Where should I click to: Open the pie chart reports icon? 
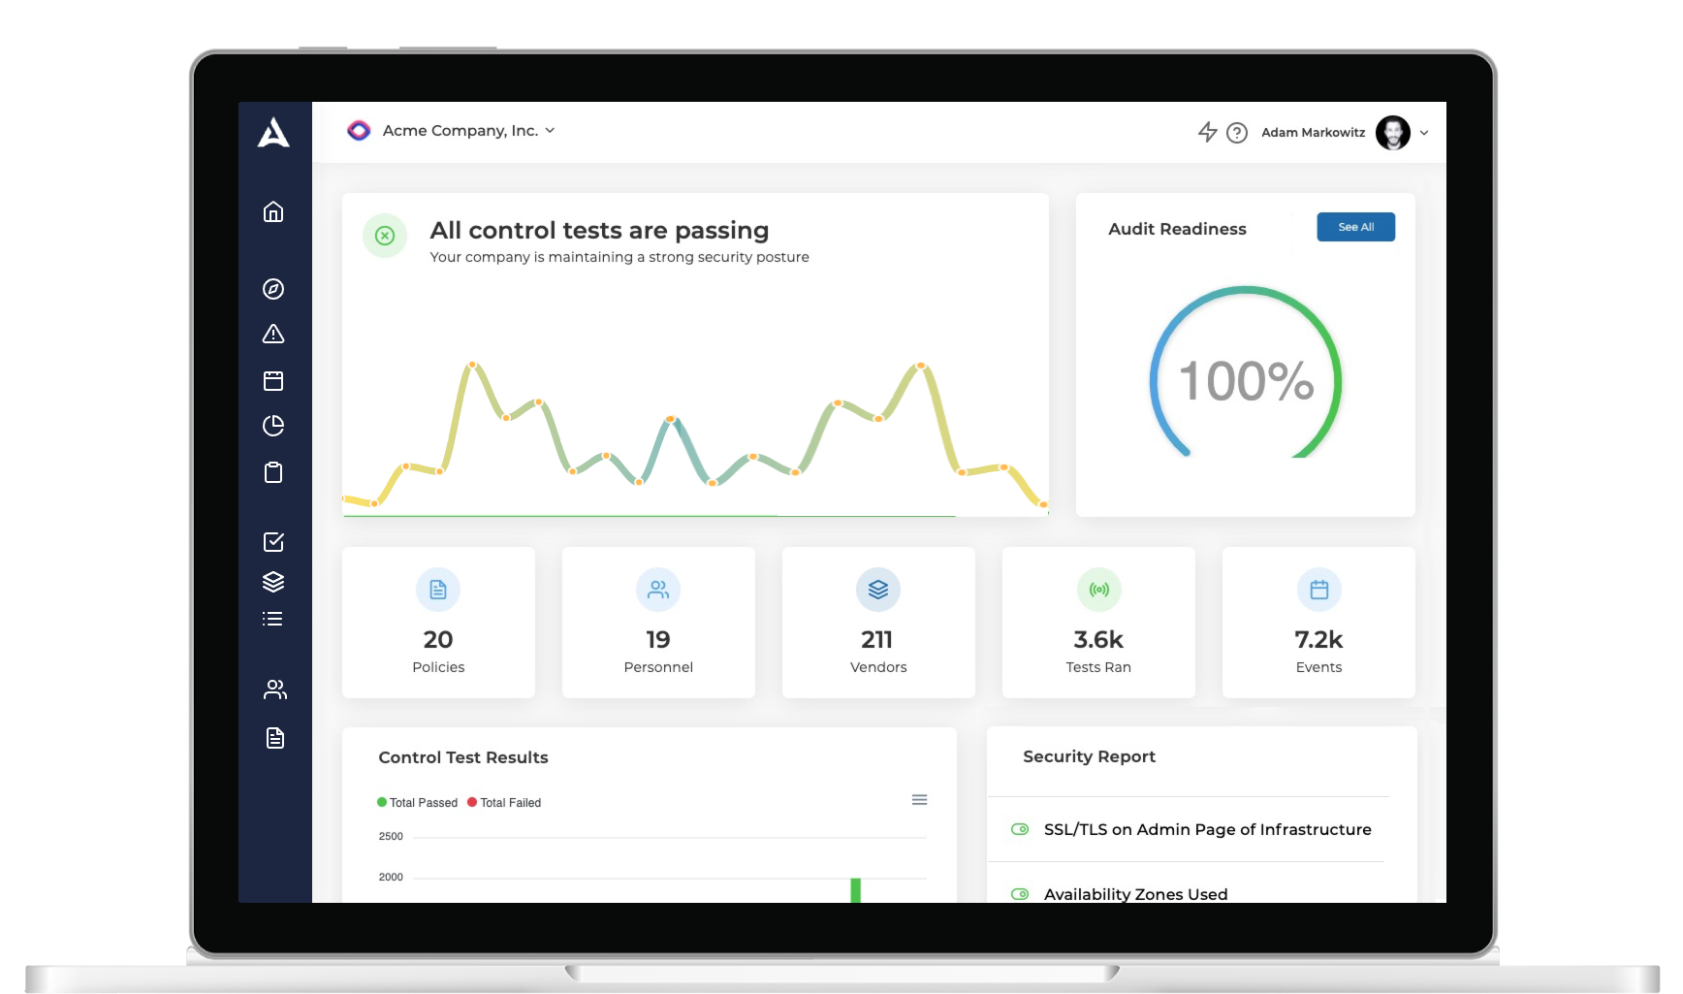273,426
